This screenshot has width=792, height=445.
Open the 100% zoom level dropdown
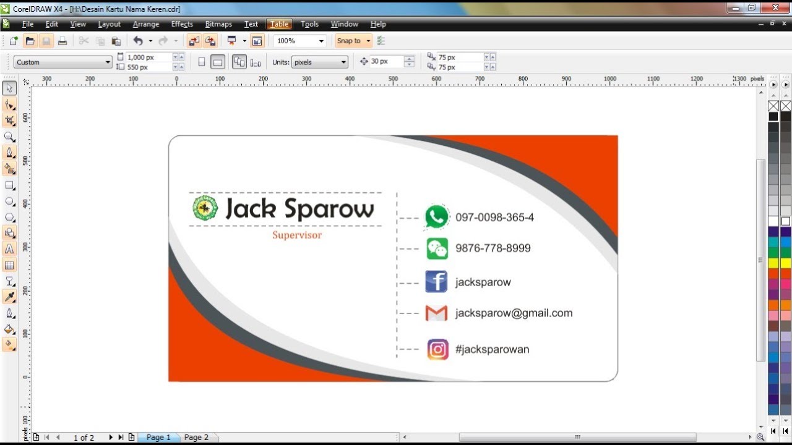click(x=321, y=41)
